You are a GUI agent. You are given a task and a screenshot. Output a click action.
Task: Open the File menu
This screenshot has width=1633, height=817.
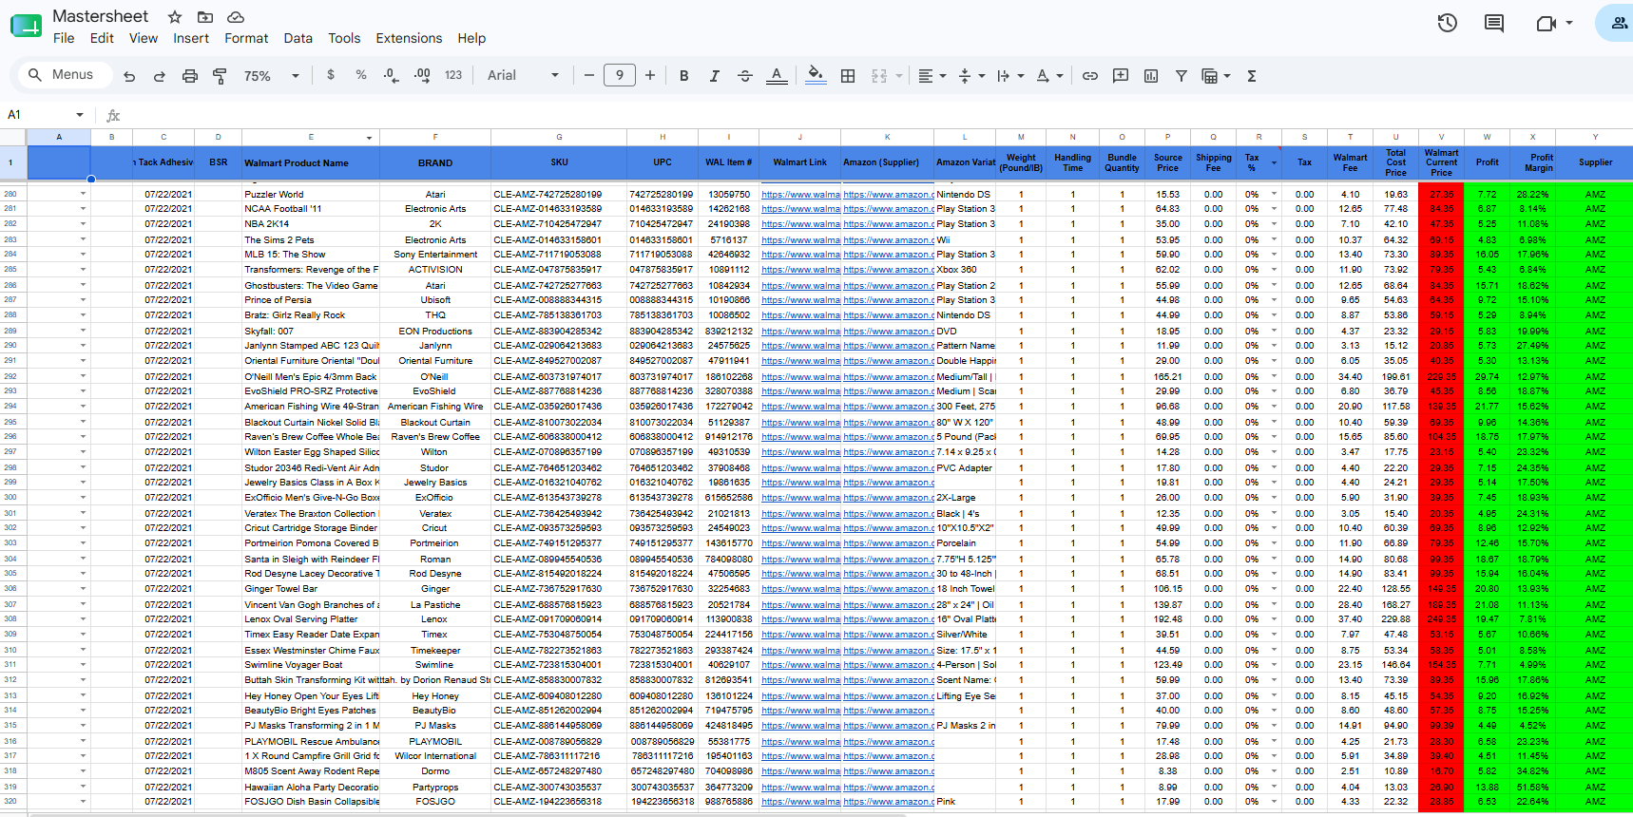coord(64,38)
